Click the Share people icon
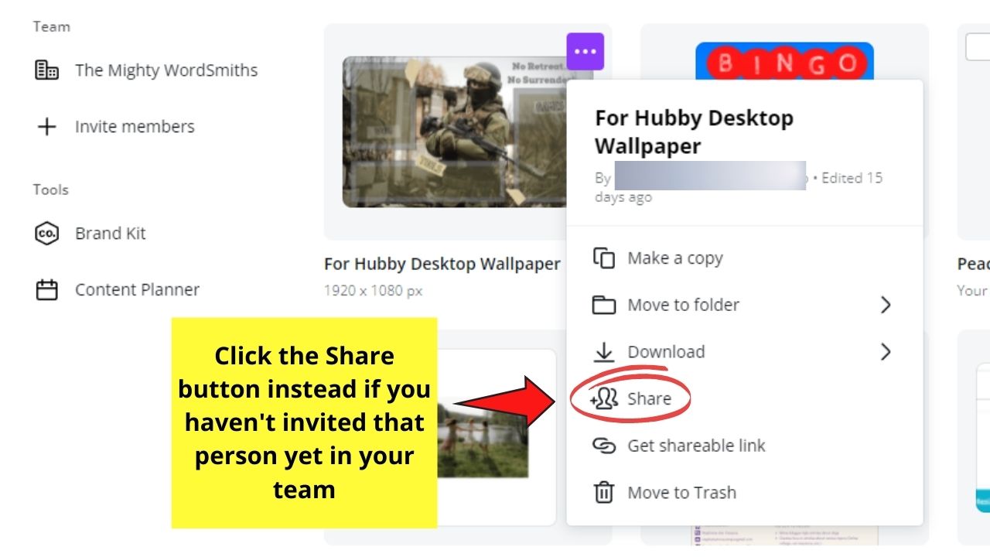990x557 pixels. coord(603,398)
